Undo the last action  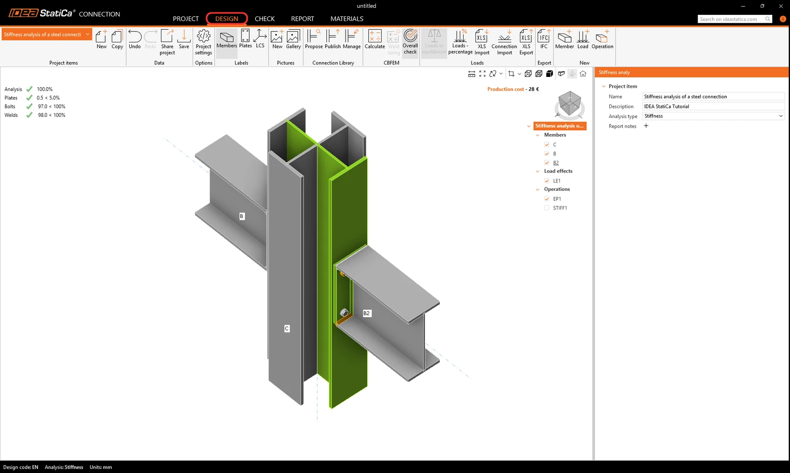point(135,39)
